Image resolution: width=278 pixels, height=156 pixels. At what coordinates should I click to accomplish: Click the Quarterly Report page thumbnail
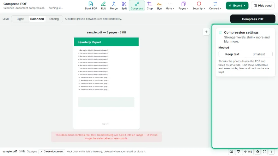(x=106, y=83)
